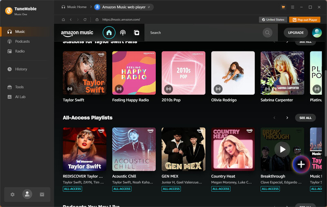Play station icon on Sabrina Carpenter cover
The width and height of the screenshot is (327, 207).
(x=268, y=89)
